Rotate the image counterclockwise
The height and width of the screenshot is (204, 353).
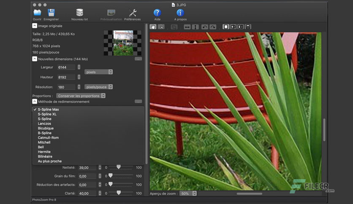(205, 27)
